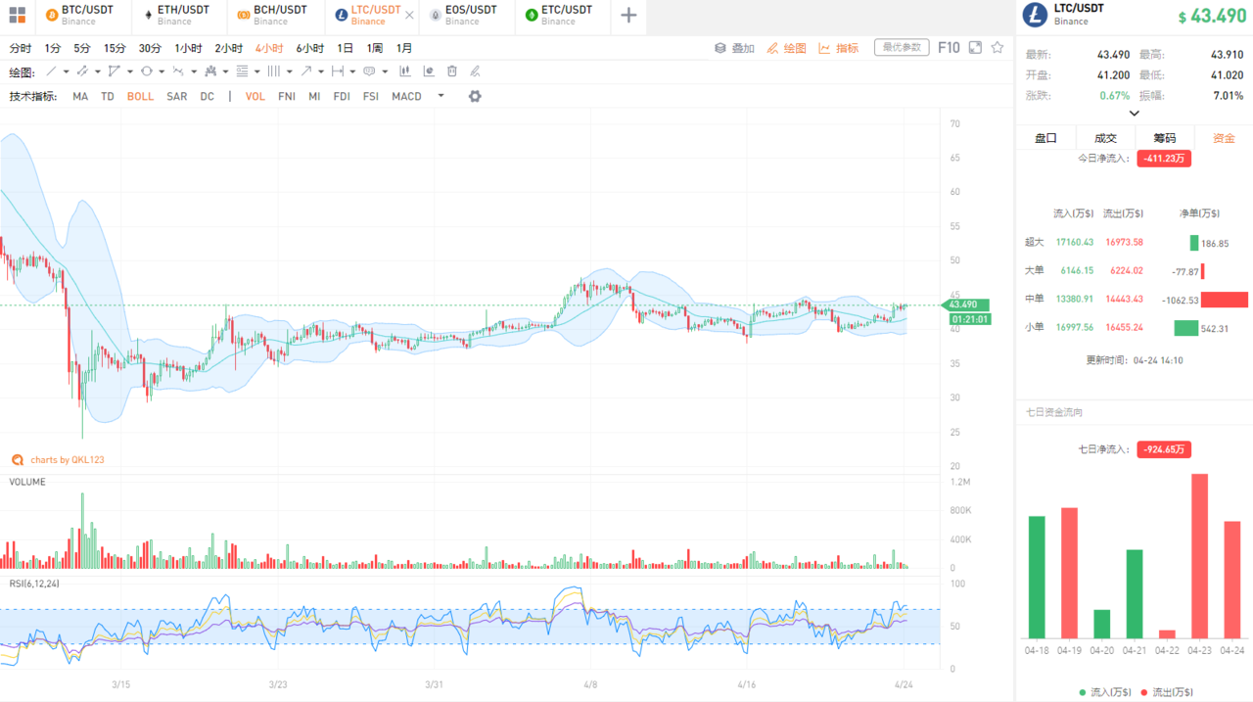This screenshot has width=1253, height=702.
Task: Open the 盘口 order book tab
Action: (x=1045, y=138)
